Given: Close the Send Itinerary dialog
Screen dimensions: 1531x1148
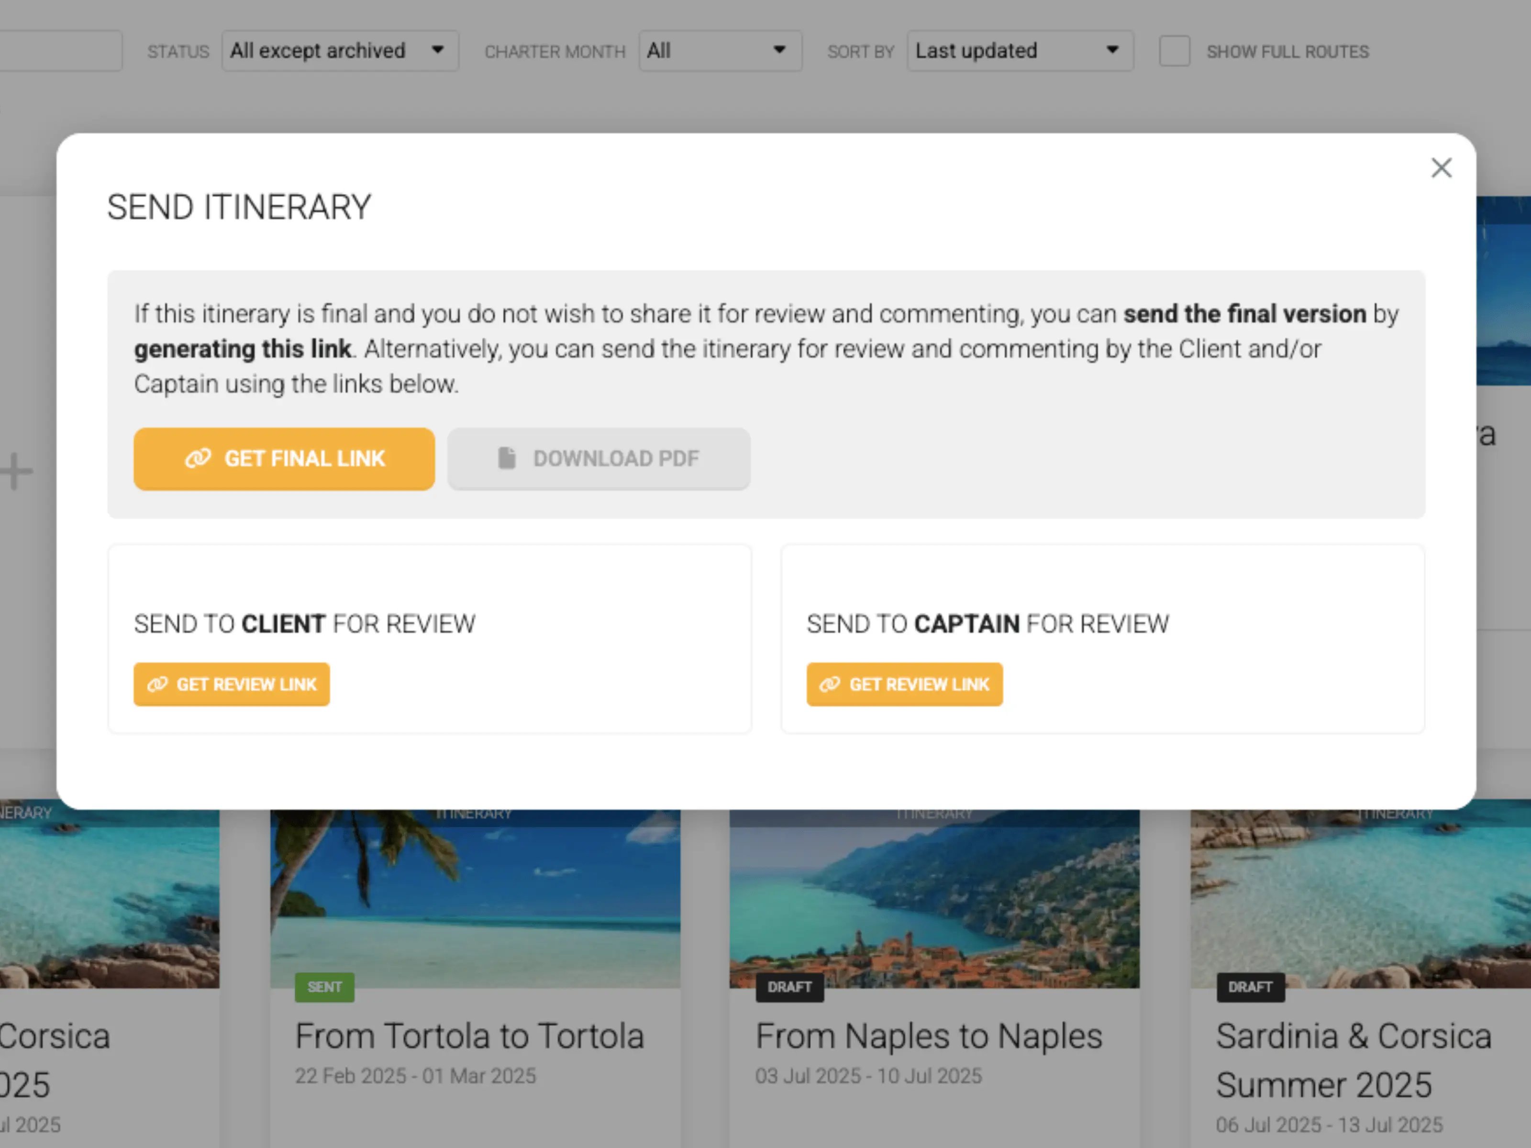Looking at the screenshot, I should (x=1441, y=167).
